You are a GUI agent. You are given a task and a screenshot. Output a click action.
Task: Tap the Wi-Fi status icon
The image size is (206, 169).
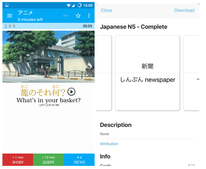[68, 5]
